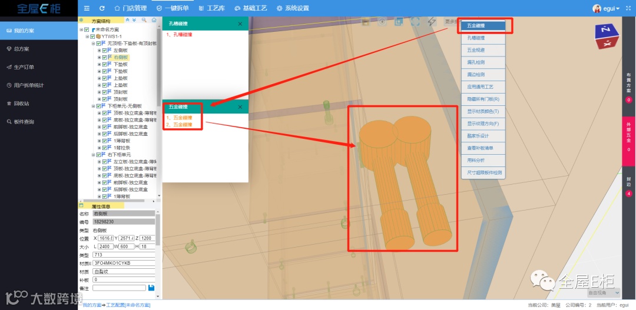
Task: Select result 2、五金碰撞
Action: point(179,124)
